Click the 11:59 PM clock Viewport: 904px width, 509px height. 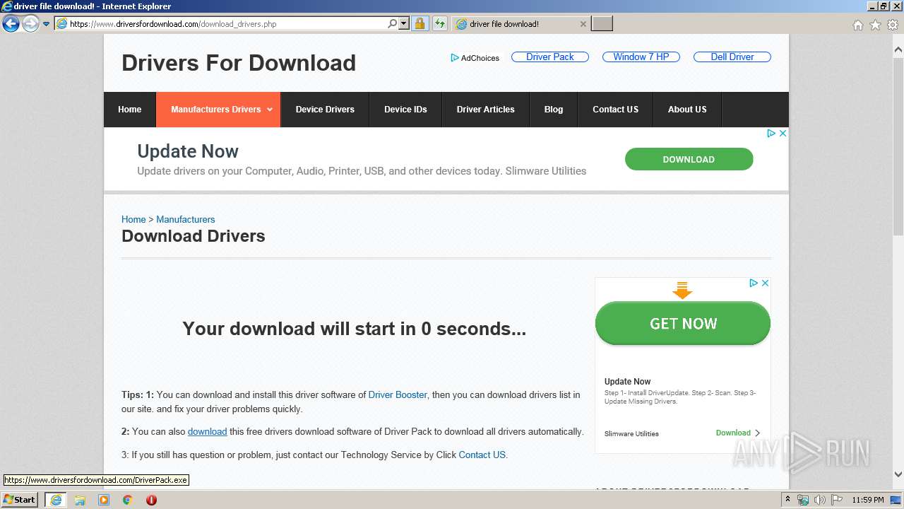(868, 500)
